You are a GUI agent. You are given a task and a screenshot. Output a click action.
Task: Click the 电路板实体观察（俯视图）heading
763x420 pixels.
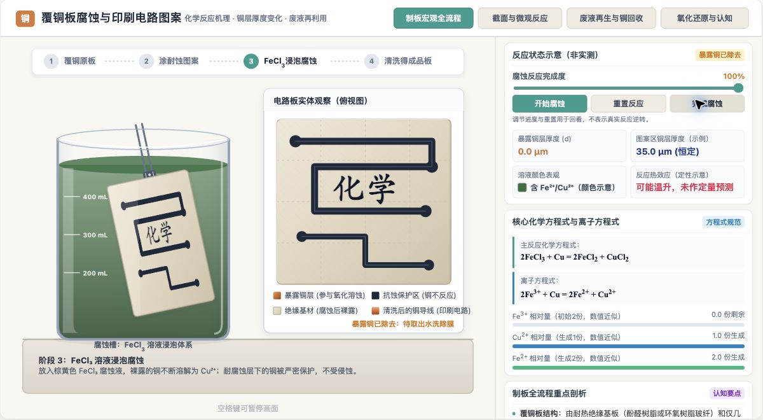tap(320, 101)
